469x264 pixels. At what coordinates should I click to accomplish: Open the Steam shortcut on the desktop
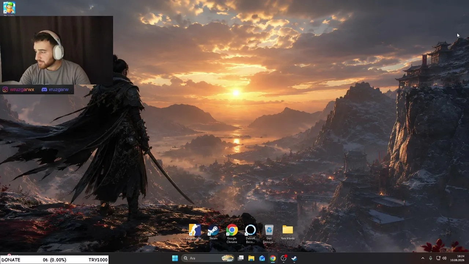pos(213,232)
